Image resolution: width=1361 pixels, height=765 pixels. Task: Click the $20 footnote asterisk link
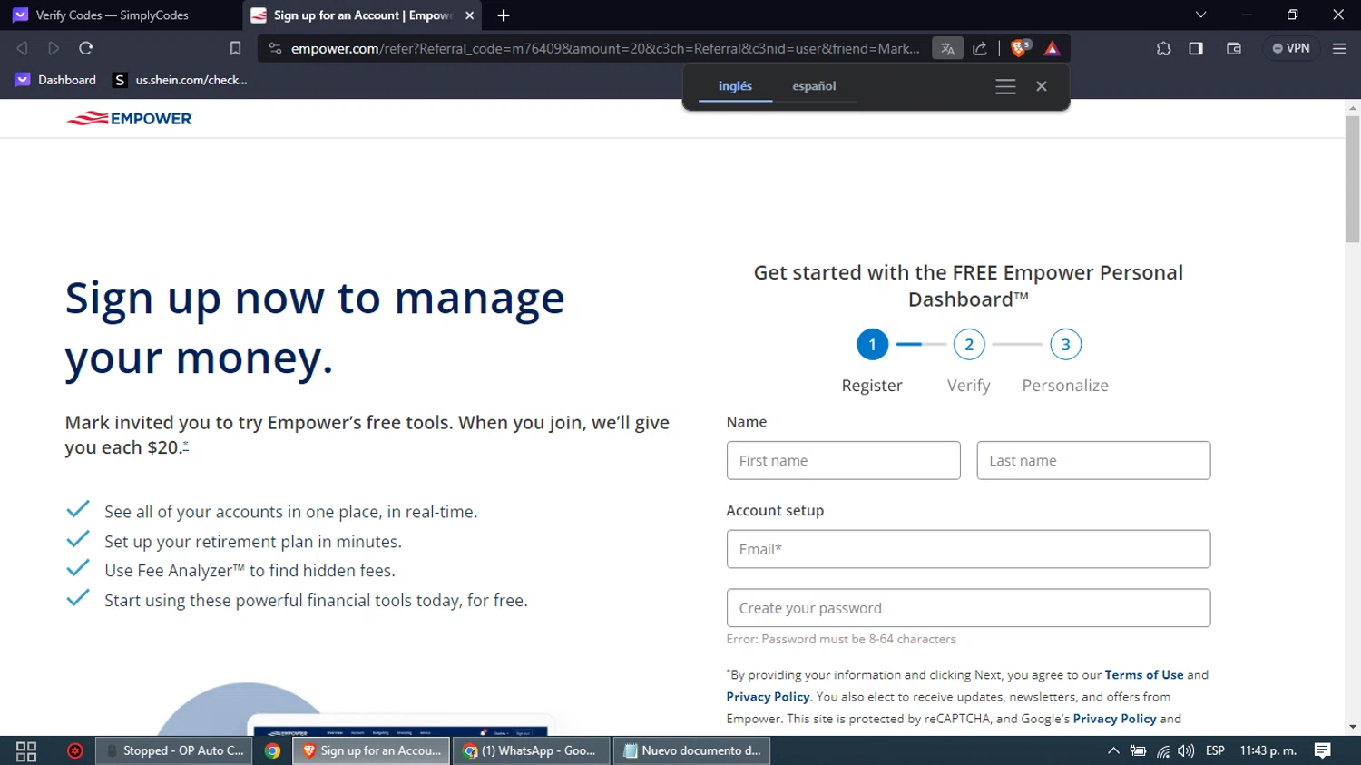tap(186, 445)
